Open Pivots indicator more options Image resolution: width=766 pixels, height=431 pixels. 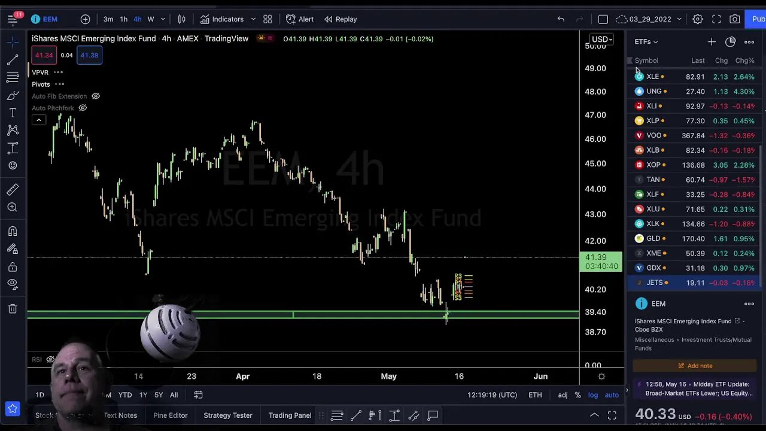tap(60, 84)
